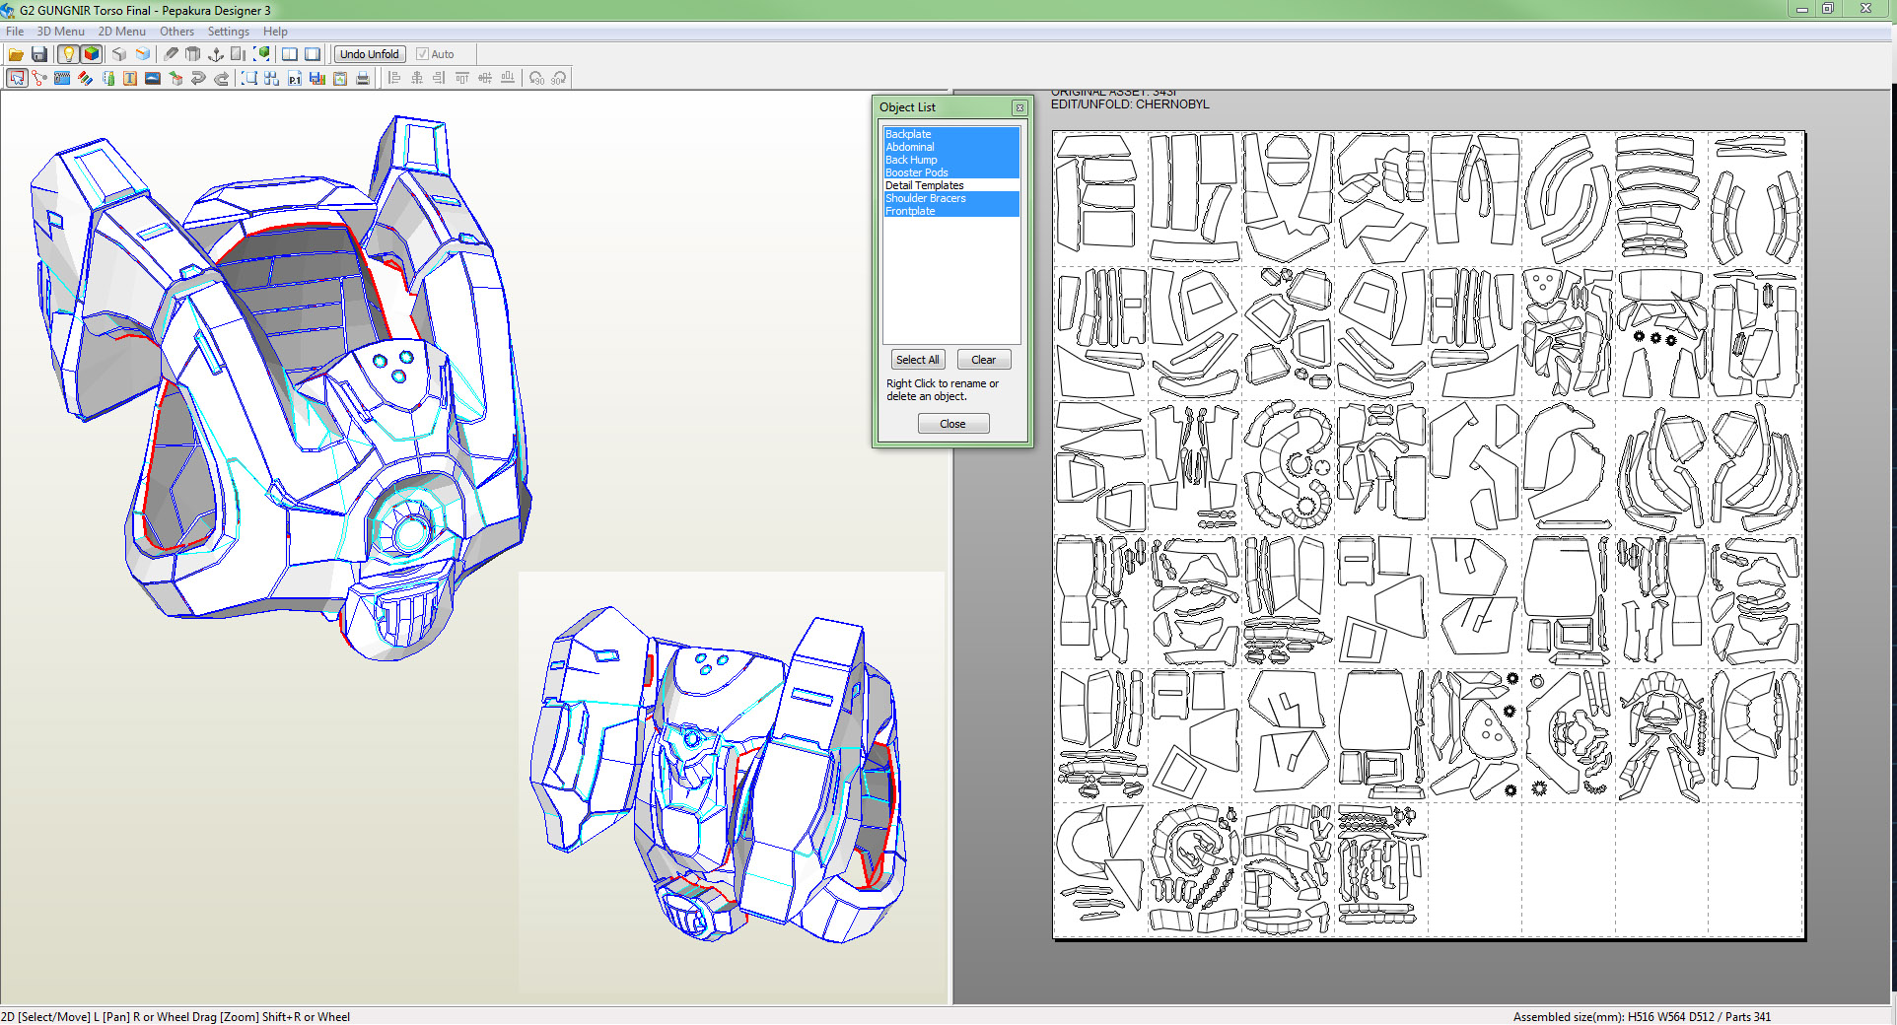Click the Assembled size status bar text
Screen dimensions: 1897x1025
tap(1642, 1017)
